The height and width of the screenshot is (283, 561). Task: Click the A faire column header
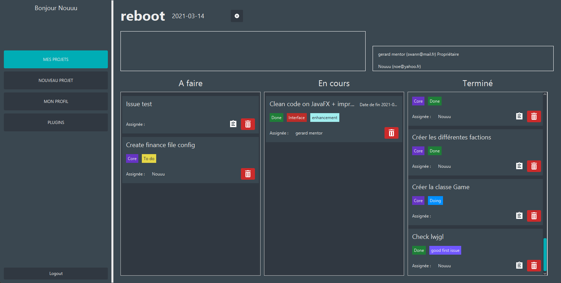pos(191,83)
